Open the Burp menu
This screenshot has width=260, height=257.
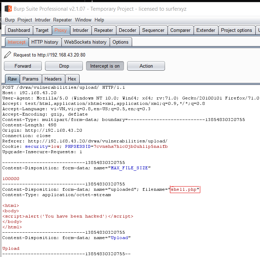coord(10,20)
